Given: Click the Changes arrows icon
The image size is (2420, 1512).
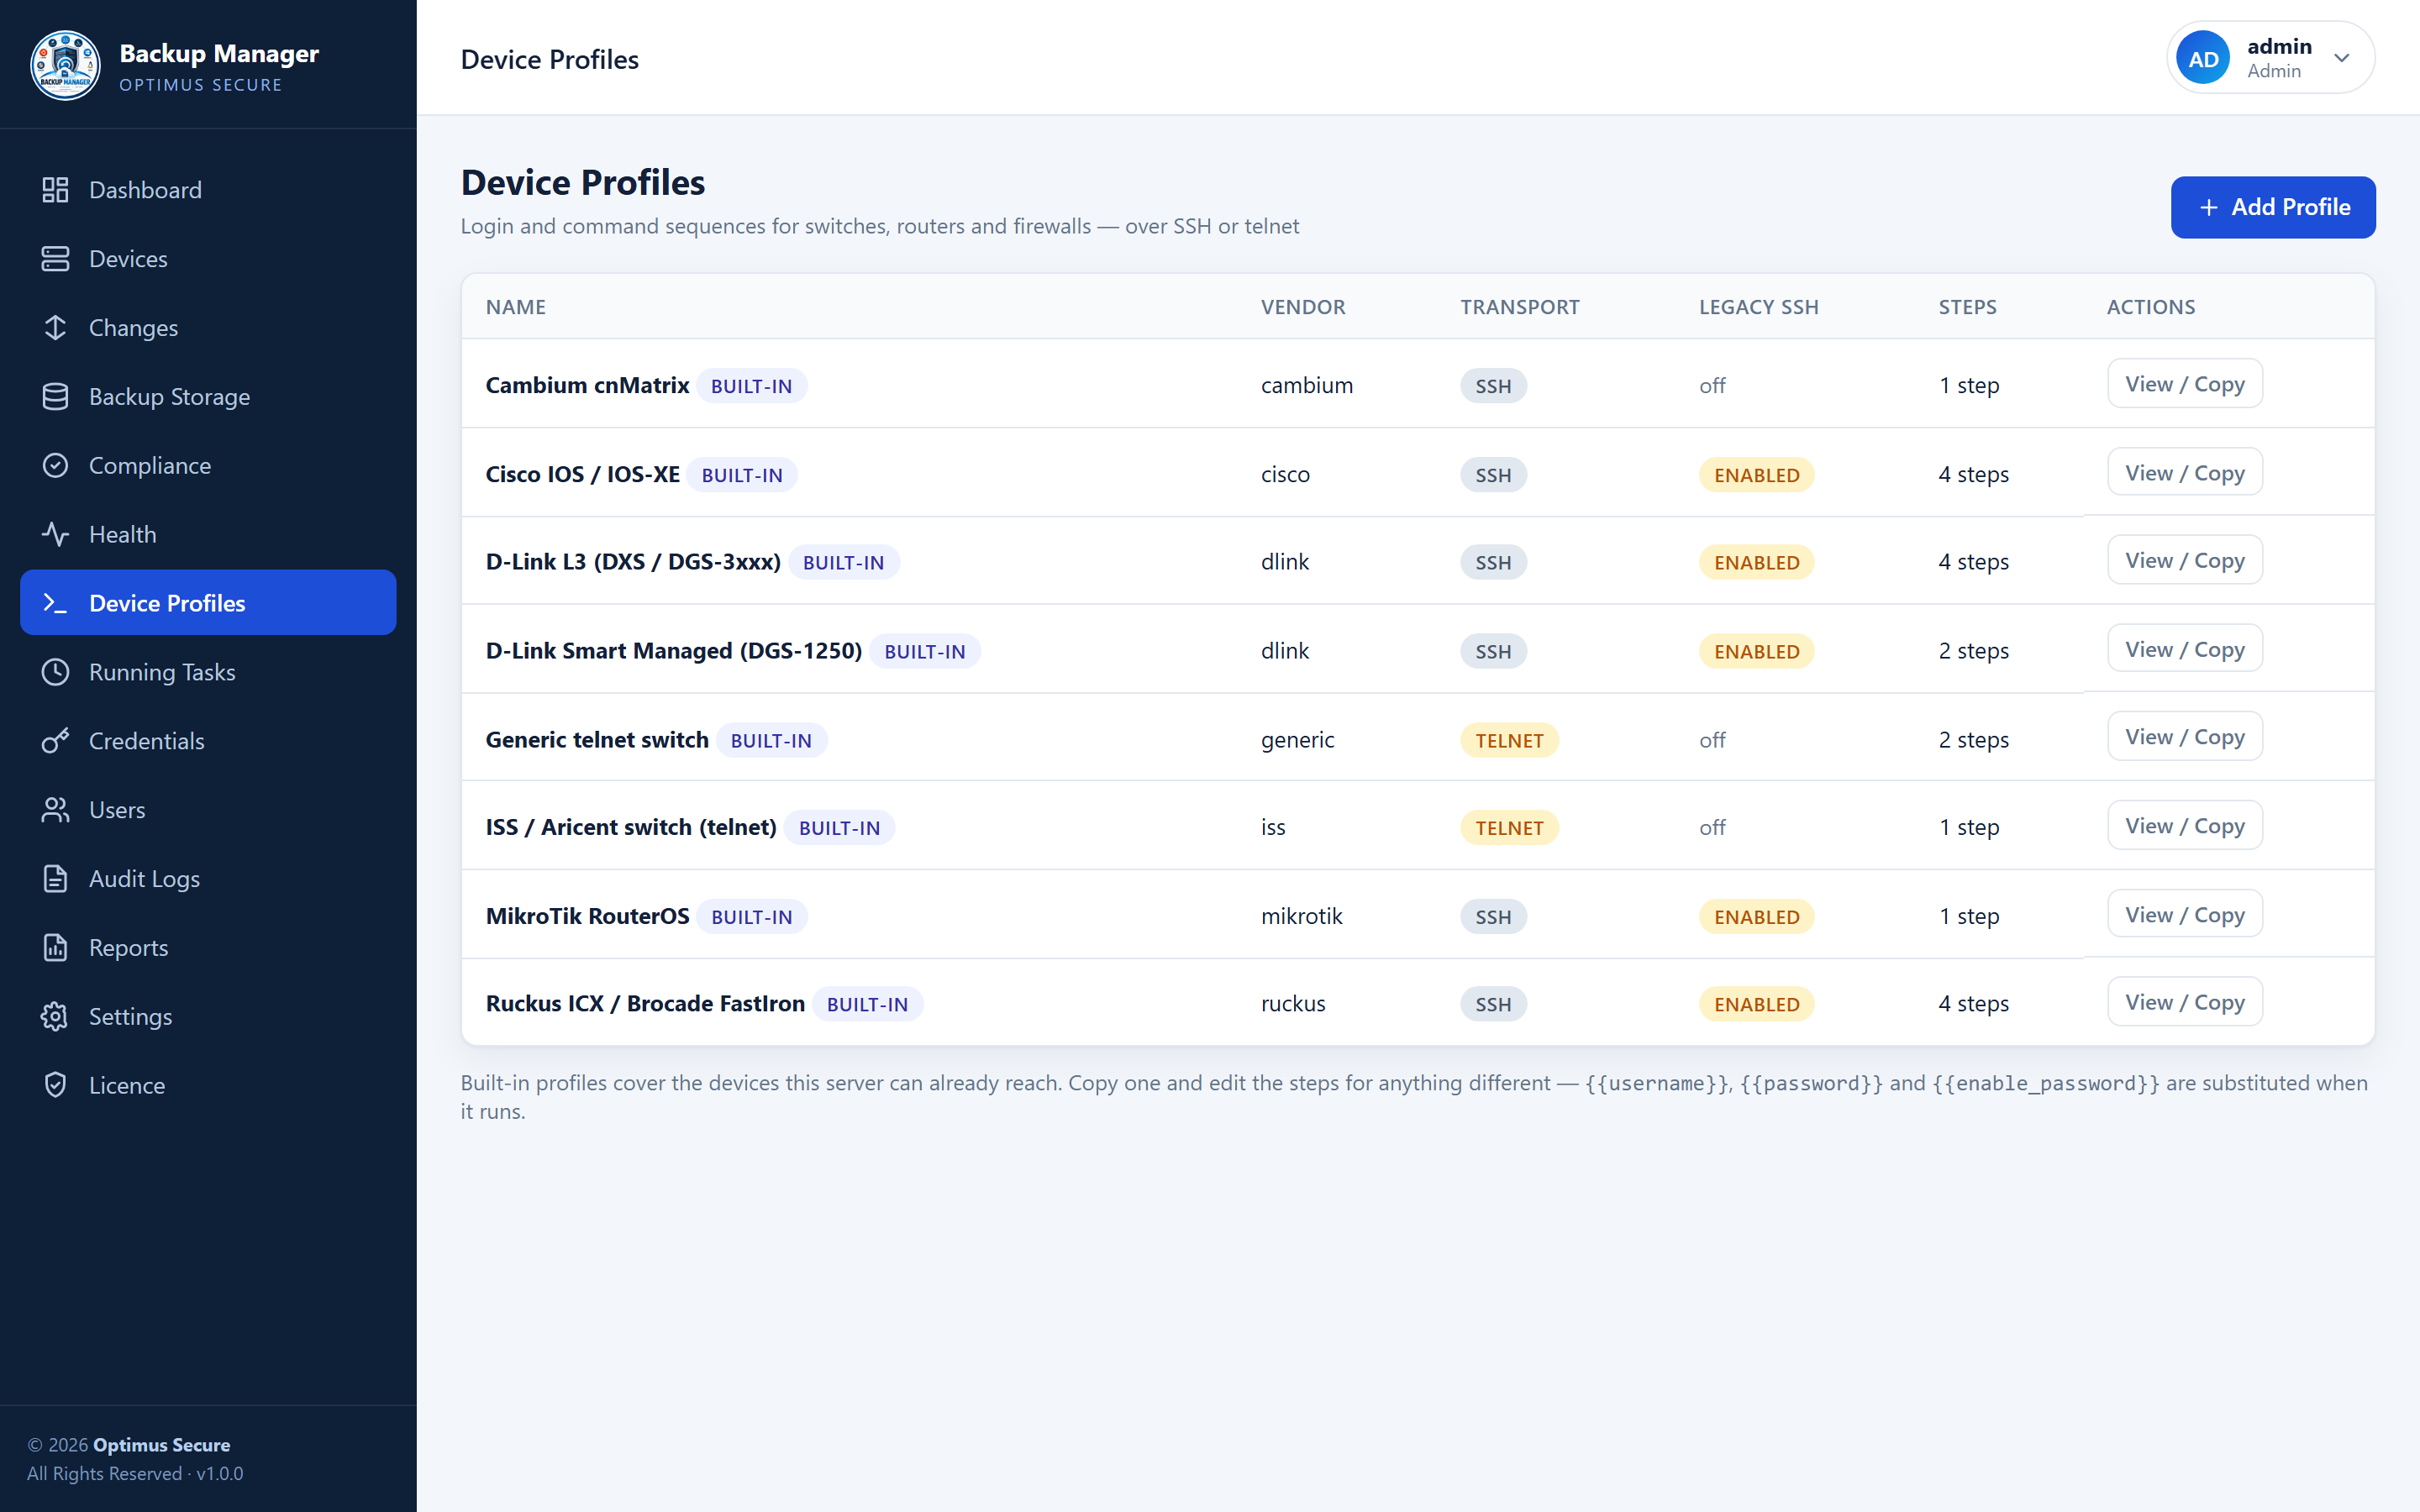Looking at the screenshot, I should (x=55, y=328).
